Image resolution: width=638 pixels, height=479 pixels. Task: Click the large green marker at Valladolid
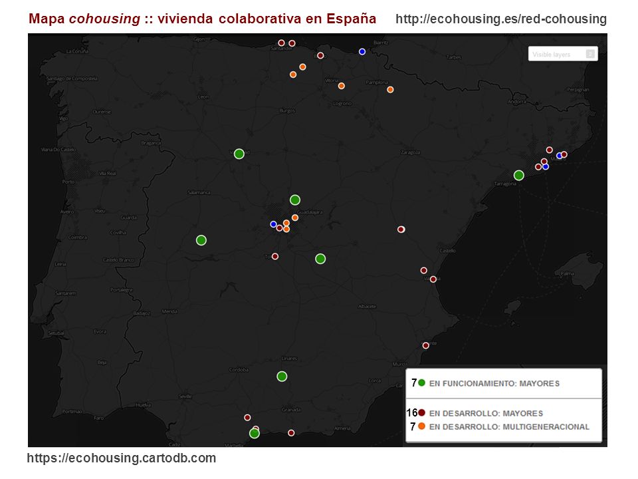tap(239, 154)
